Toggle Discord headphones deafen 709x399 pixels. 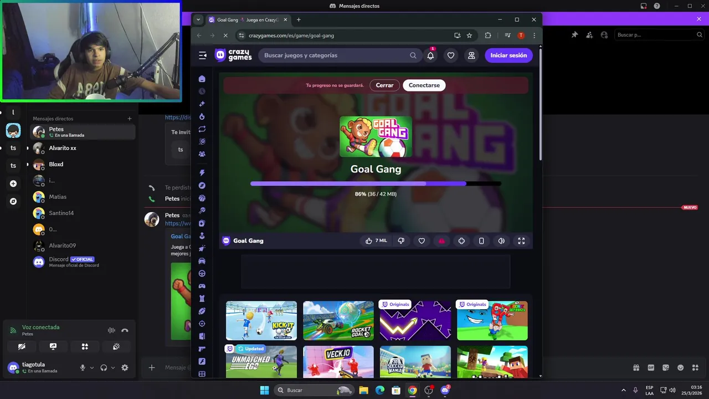[x=104, y=367]
